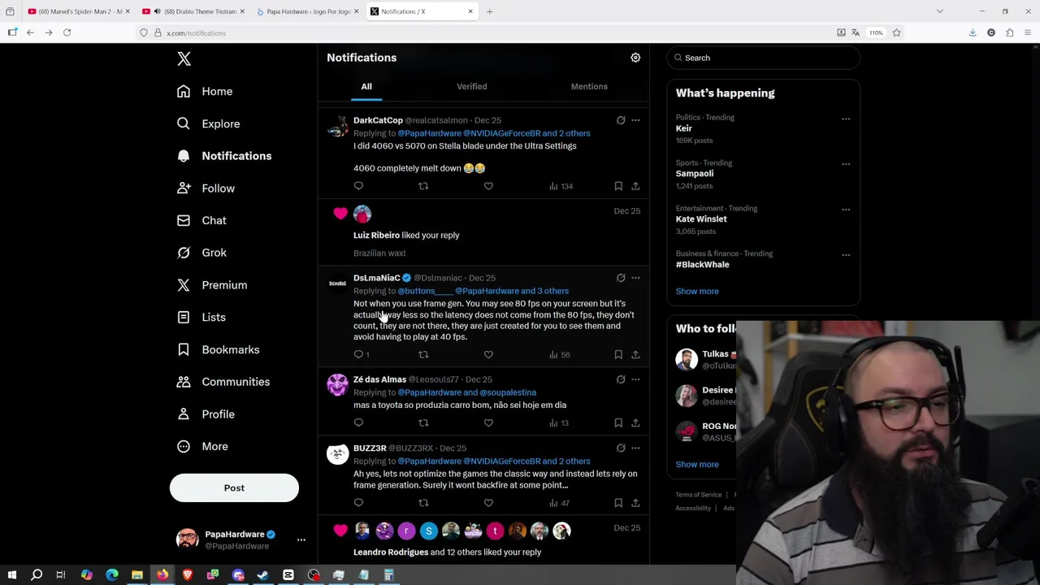Open a new browser tab
Image resolution: width=1040 pixels, height=585 pixels.
tap(489, 11)
